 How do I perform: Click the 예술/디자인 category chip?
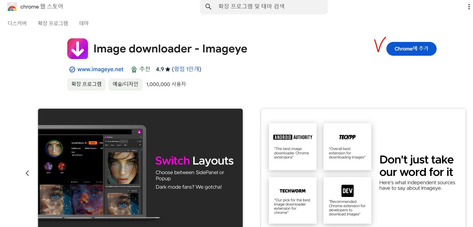(125, 84)
